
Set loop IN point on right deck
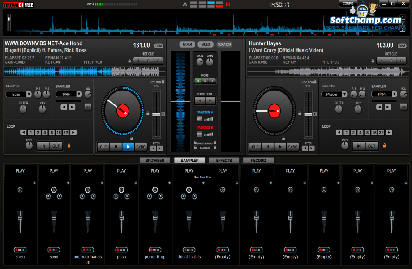tap(359, 146)
